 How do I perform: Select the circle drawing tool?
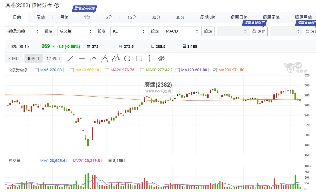(127, 59)
